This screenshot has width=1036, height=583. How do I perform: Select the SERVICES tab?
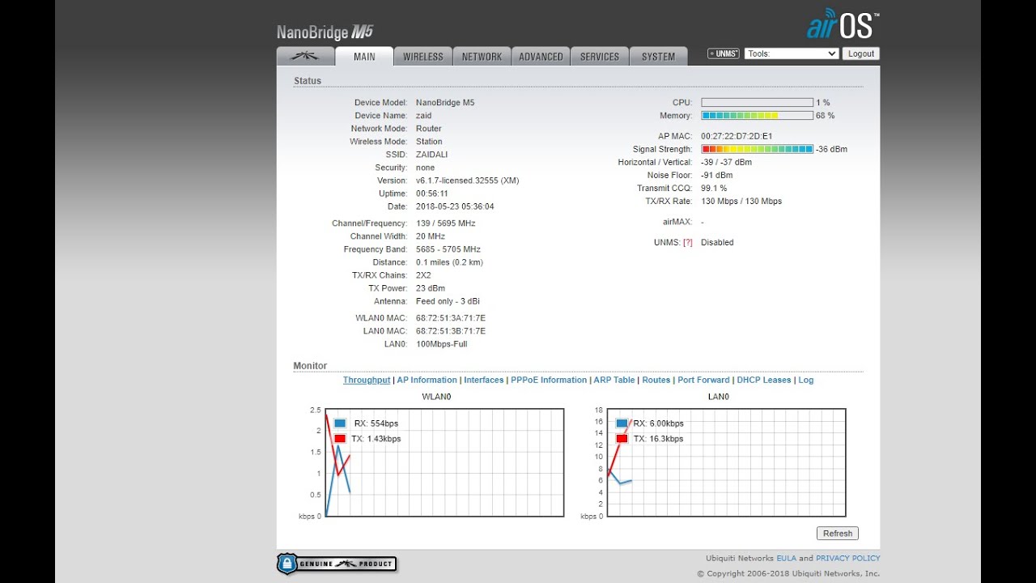coord(600,56)
